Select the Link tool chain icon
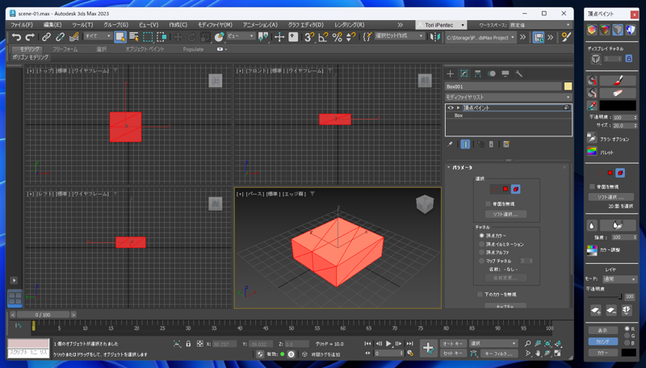646x368 pixels. point(46,37)
